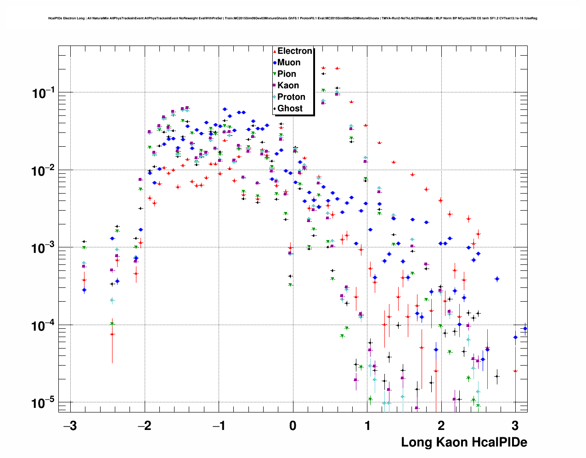Click the x-axis tick label '0'
Screen dimensions: 586x458
pos(293,425)
